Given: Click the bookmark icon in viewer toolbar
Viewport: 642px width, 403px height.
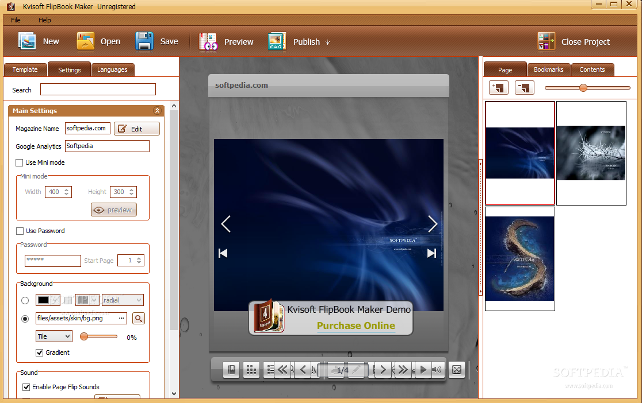Looking at the screenshot, I should tap(231, 370).
